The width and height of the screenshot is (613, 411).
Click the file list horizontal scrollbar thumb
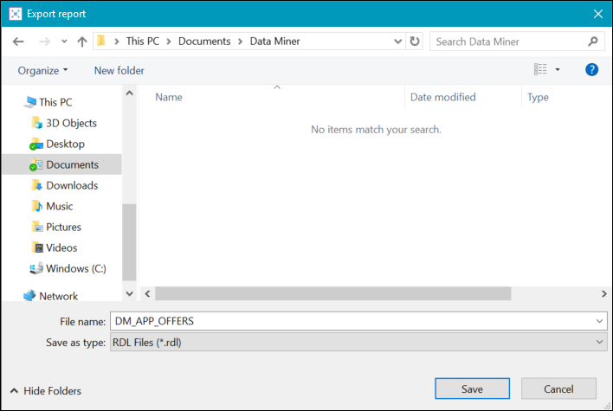(332, 293)
